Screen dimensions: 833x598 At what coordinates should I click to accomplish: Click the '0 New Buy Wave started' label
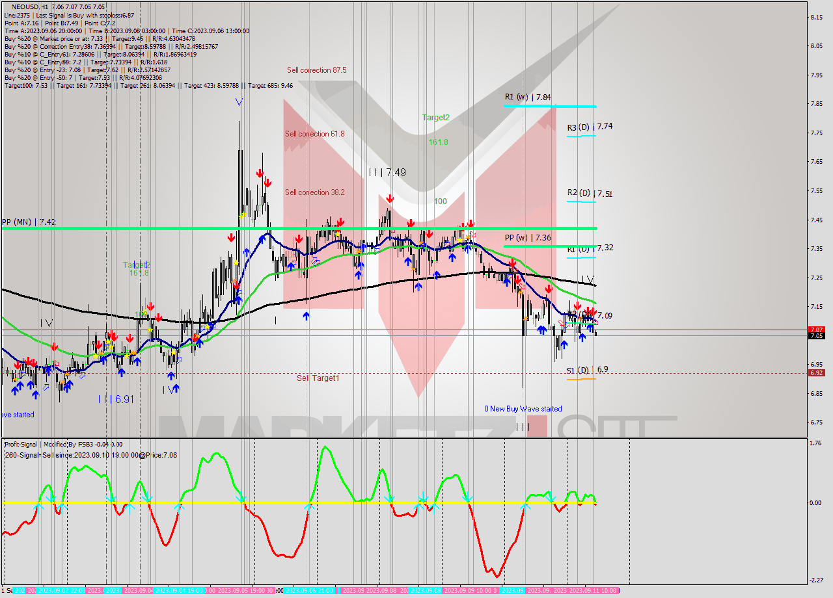point(523,409)
